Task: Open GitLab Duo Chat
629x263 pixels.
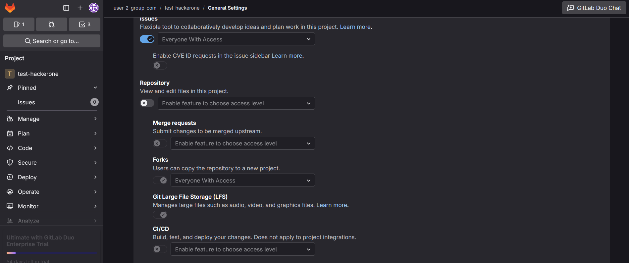Action: [x=594, y=8]
